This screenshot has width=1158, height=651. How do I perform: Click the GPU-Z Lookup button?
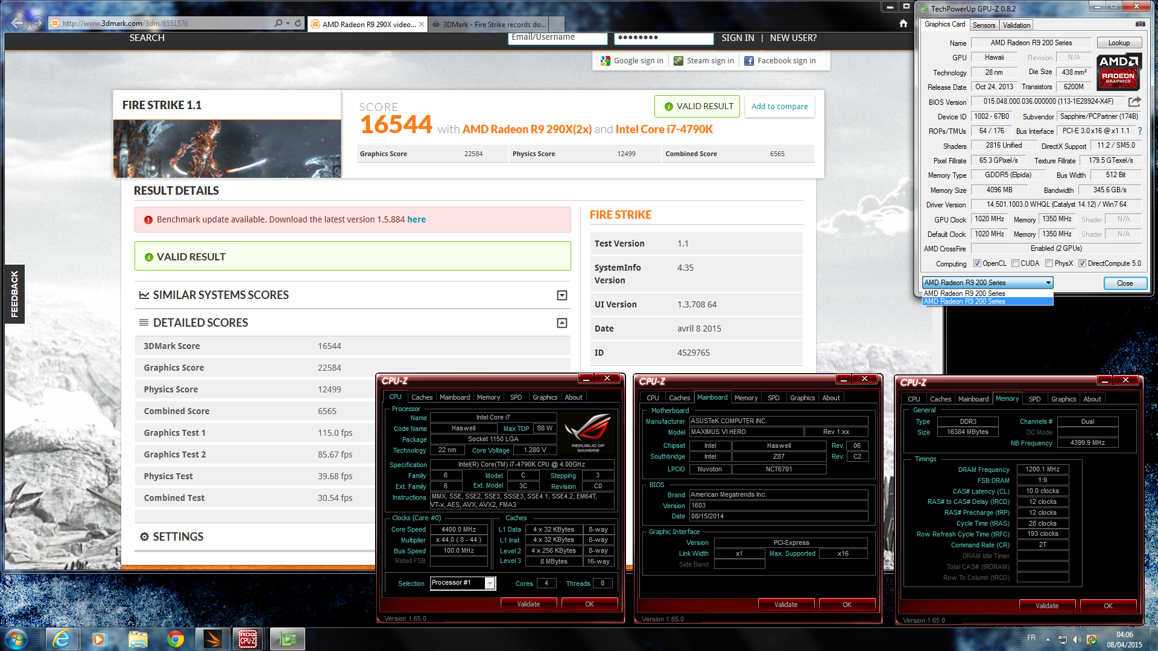point(1119,43)
